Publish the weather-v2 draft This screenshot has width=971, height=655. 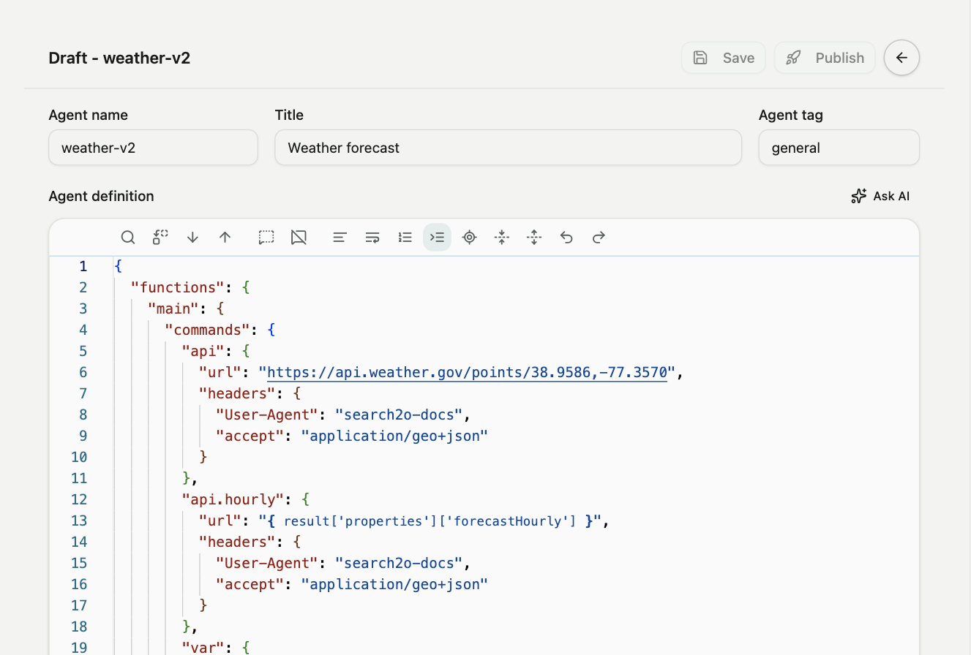825,58
